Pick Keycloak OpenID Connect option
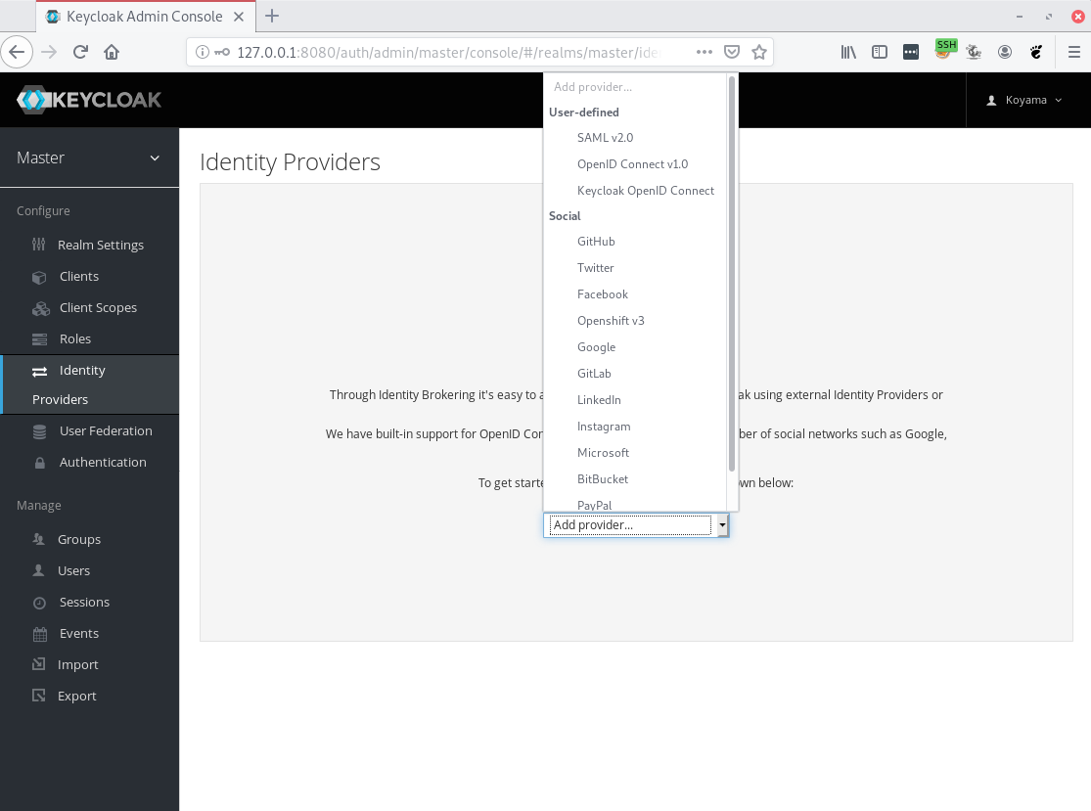This screenshot has width=1091, height=811. [645, 191]
